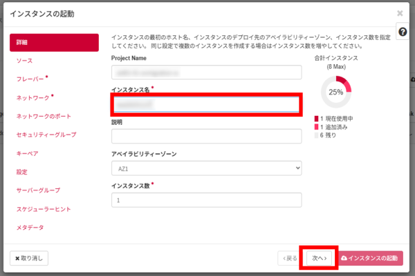Viewport: 415px width, 276px height.
Task: Close the インスタンスの起動 dialog with X
Action: (400, 13)
